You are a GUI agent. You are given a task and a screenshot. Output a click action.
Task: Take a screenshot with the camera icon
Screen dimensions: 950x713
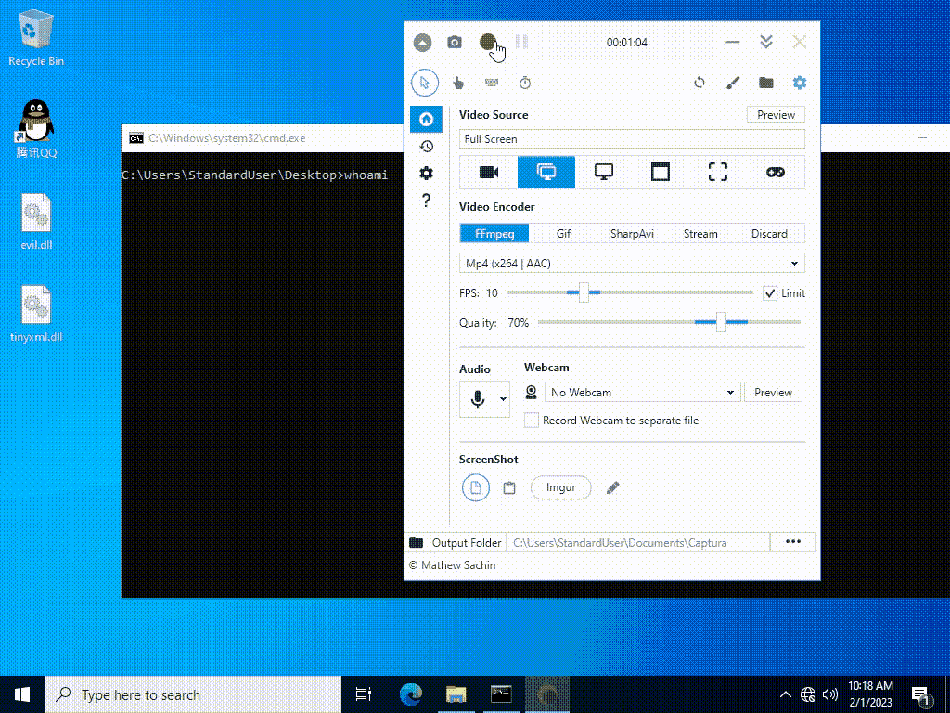point(455,42)
